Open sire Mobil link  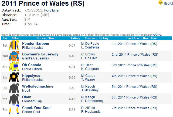(x=26, y=90)
